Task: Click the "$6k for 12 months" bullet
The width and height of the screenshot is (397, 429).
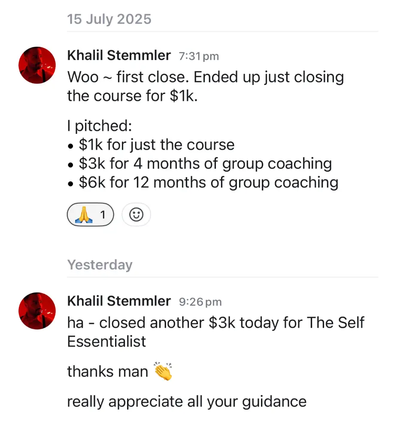Action: [x=208, y=182]
